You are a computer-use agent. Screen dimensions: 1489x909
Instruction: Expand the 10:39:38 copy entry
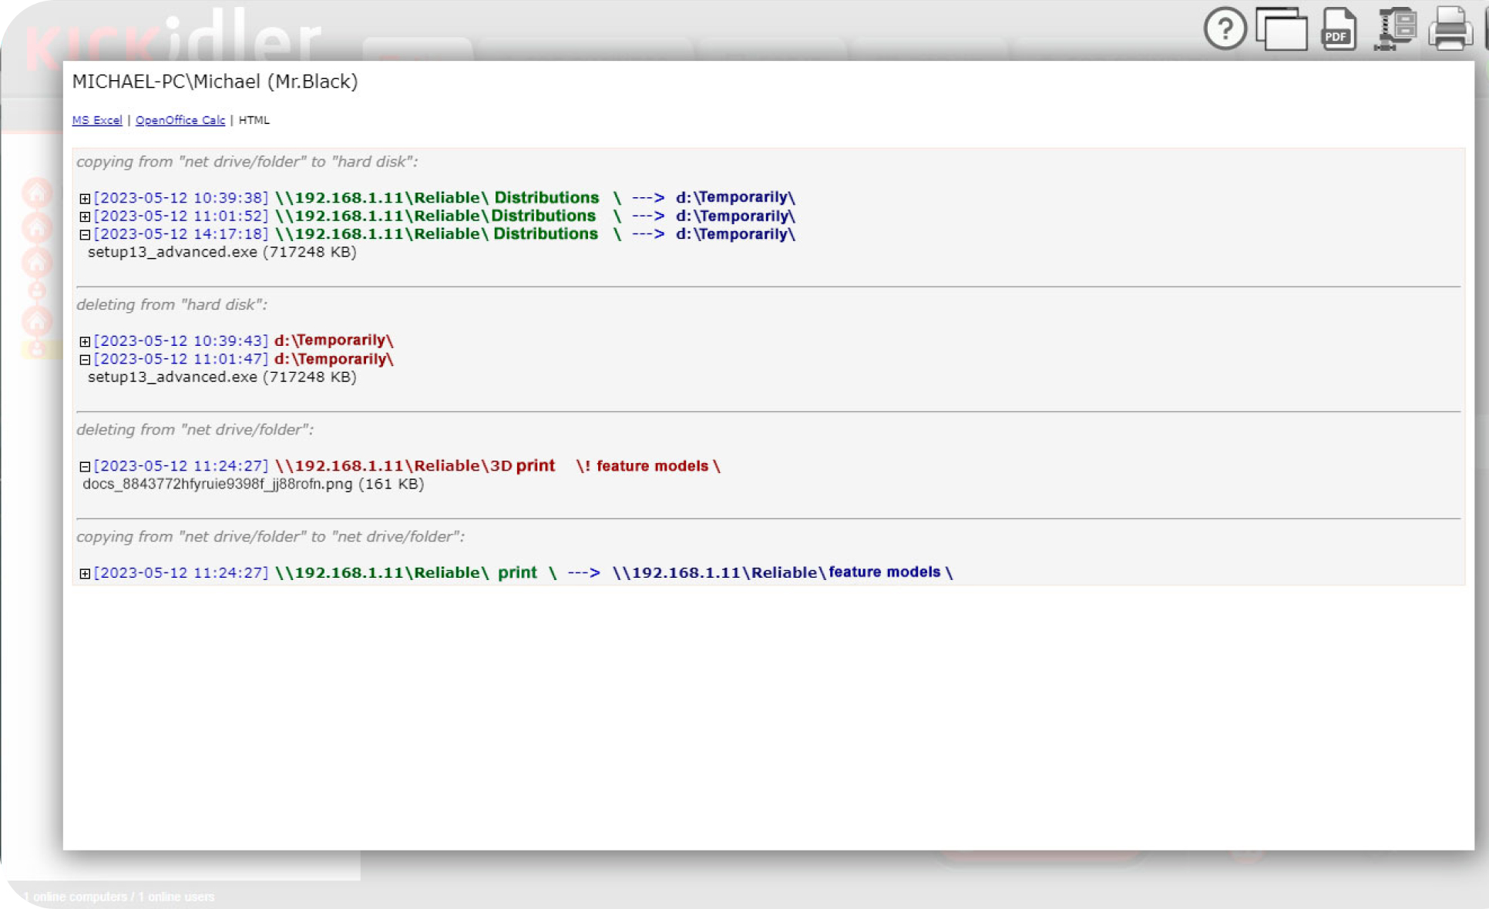click(x=85, y=199)
